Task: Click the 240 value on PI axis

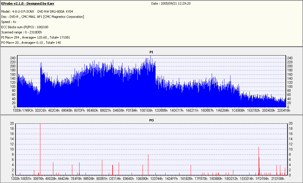Action: [x=13, y=58]
